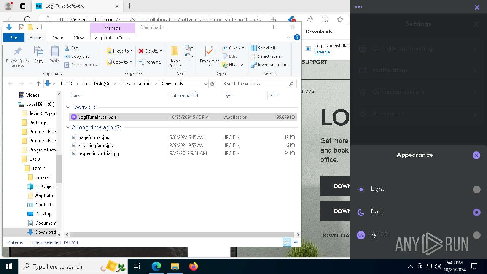Click the Copy icon in the Clipboard group
The width and height of the screenshot is (487, 274).
click(x=38, y=54)
